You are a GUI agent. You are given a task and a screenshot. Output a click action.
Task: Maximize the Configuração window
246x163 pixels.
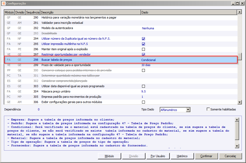click(238, 3)
